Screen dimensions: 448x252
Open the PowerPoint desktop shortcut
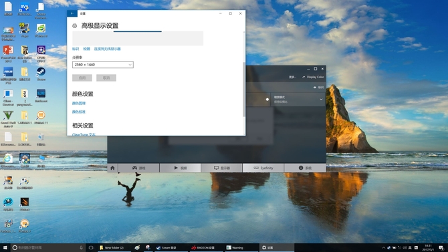coord(8,54)
